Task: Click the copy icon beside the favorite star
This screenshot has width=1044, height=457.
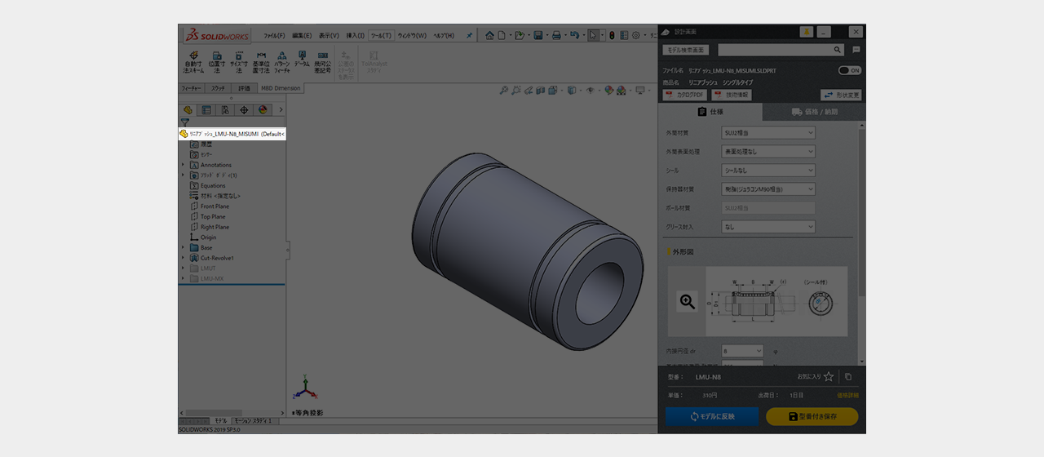Action: point(848,377)
